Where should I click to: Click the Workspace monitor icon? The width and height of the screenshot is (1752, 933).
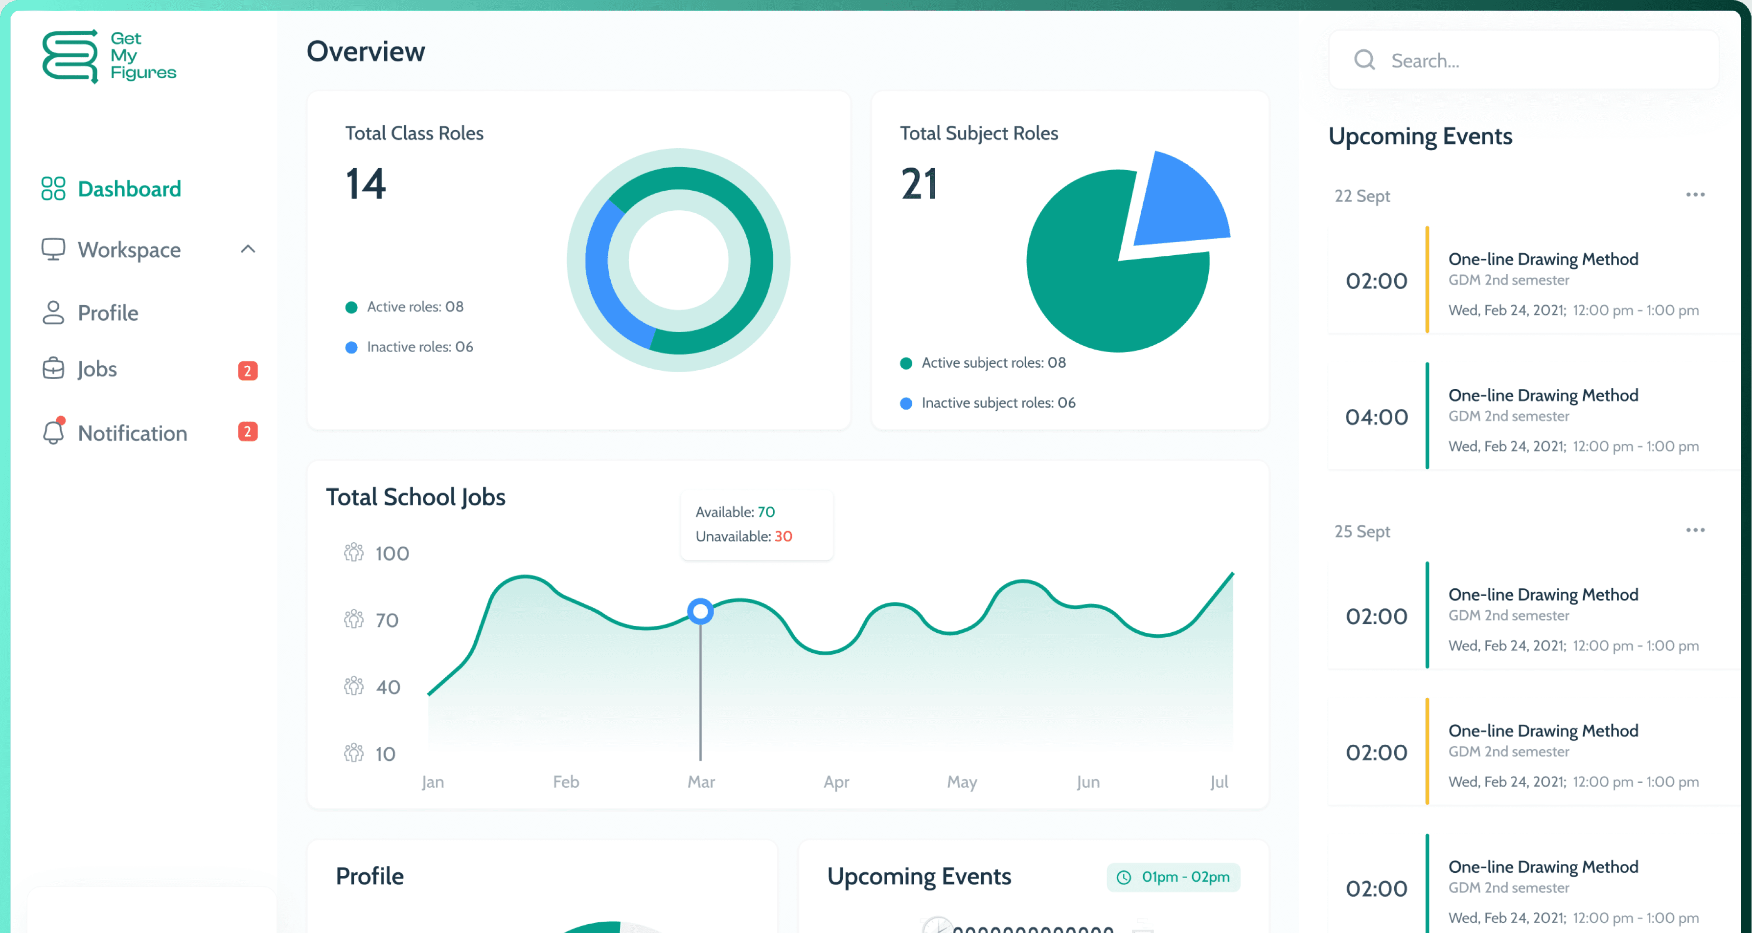point(53,249)
